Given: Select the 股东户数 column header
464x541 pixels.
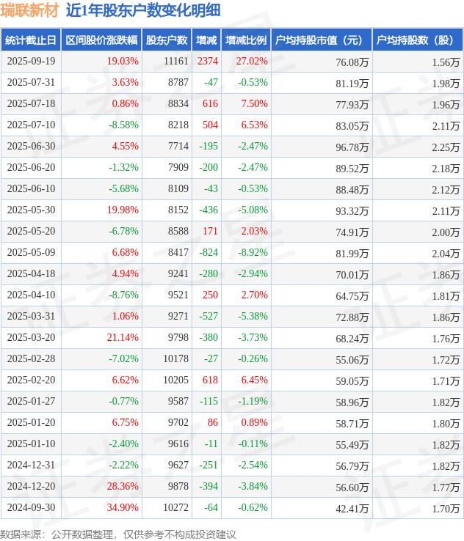Looking at the screenshot, I should pyautogui.click(x=166, y=40).
